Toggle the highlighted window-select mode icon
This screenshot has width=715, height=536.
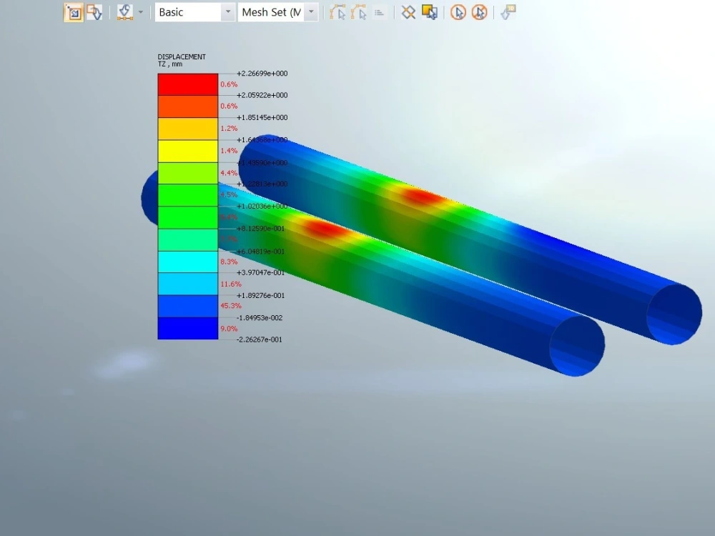(x=73, y=12)
